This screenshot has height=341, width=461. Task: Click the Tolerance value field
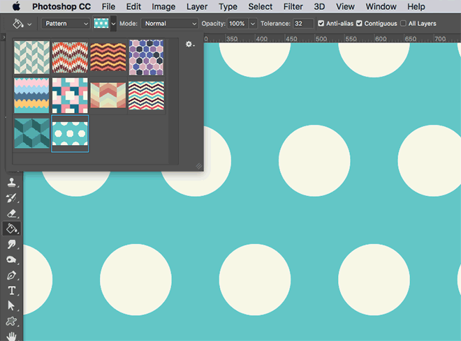(x=303, y=24)
